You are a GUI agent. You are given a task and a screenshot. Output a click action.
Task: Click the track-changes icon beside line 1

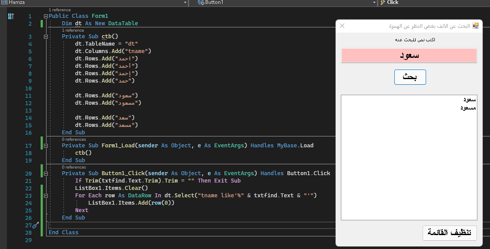(10, 16)
